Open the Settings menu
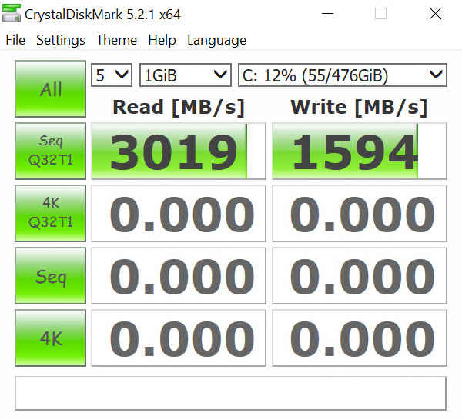462x419 pixels. click(61, 40)
